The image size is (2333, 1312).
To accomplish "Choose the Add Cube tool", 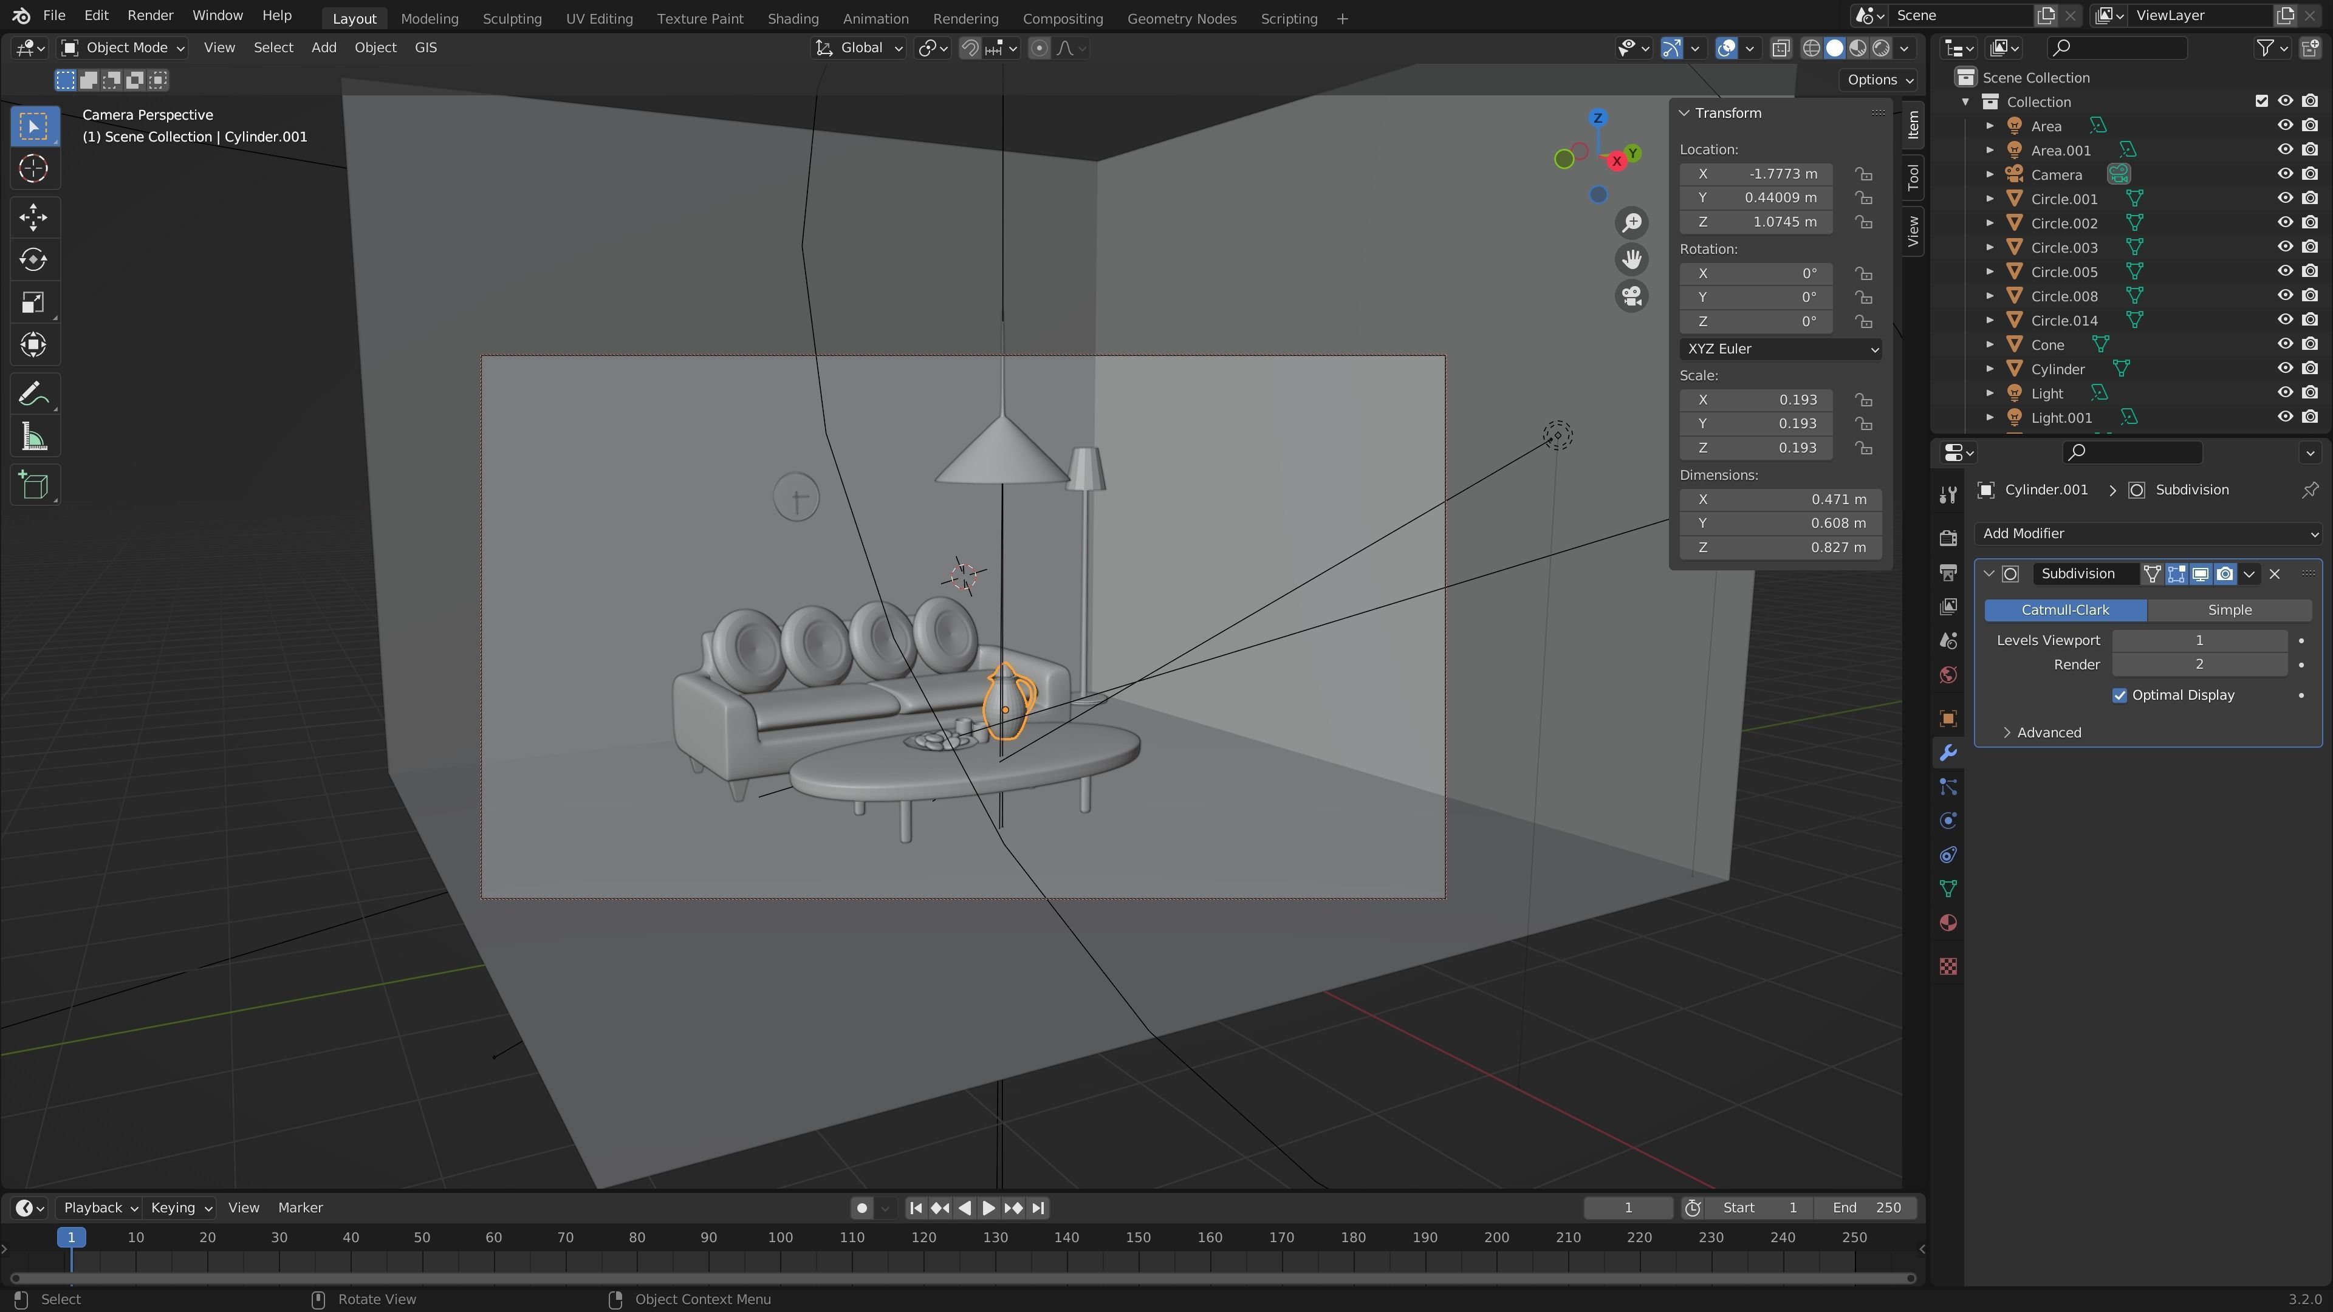I will pyautogui.click(x=33, y=485).
